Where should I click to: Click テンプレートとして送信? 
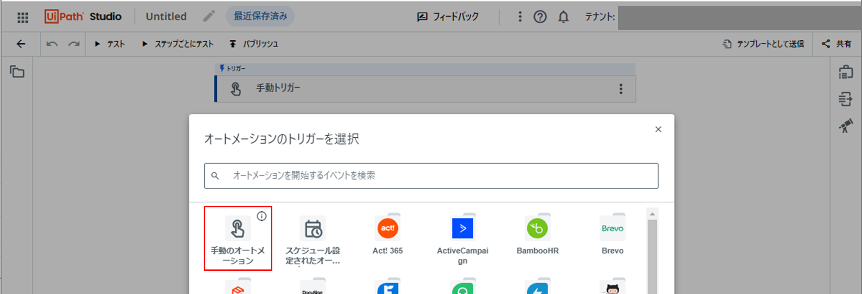tap(763, 44)
